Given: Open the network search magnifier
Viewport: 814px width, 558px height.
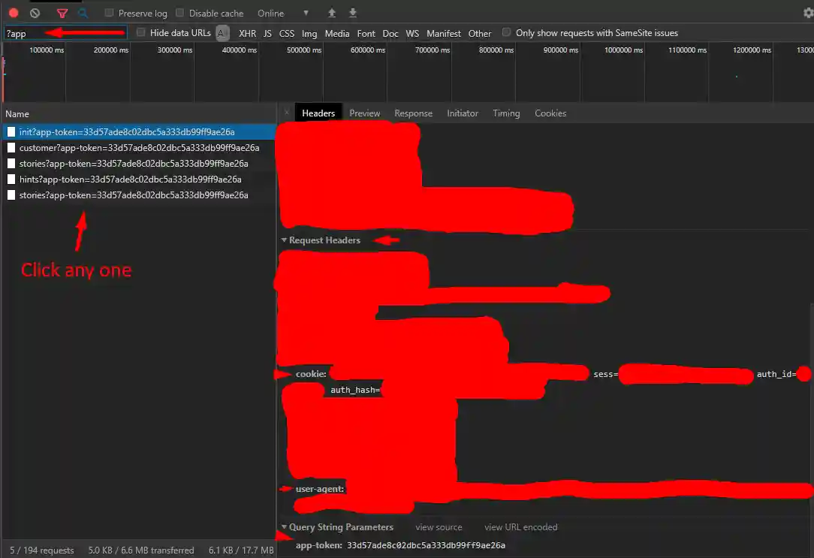Looking at the screenshot, I should point(83,13).
